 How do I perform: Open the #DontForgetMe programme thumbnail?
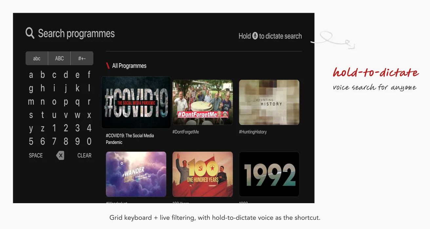point(203,102)
